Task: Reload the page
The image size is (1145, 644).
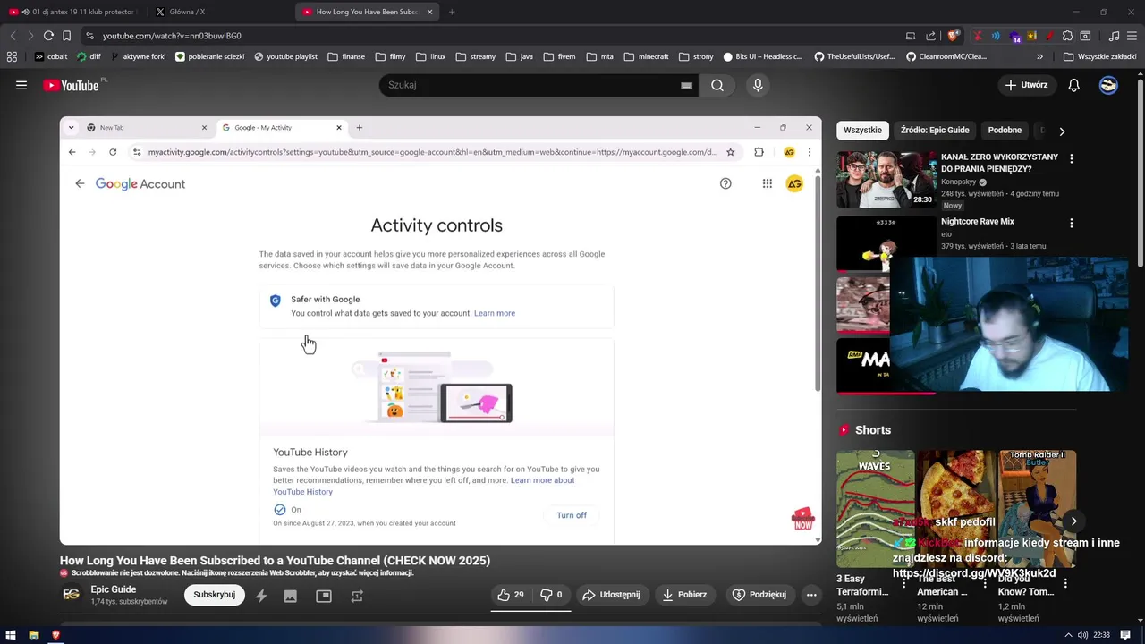Action: (x=48, y=36)
